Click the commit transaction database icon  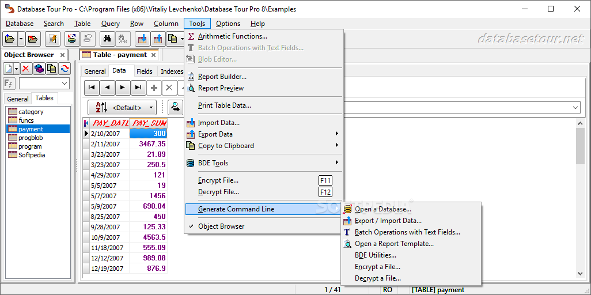[72, 39]
